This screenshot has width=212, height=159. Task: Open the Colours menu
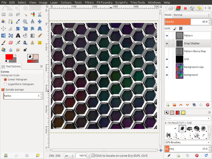66,2
